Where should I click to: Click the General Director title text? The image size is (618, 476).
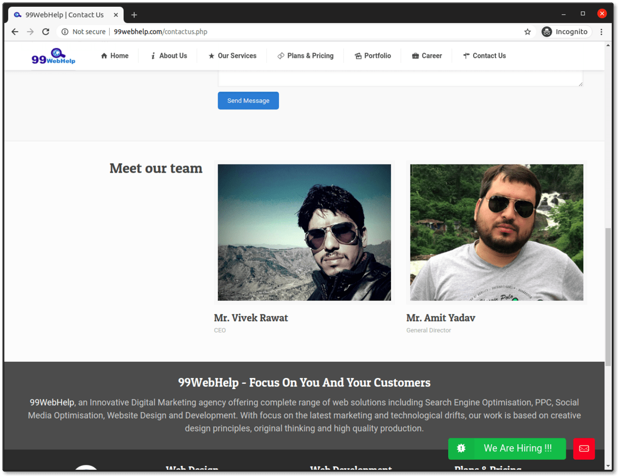429,330
